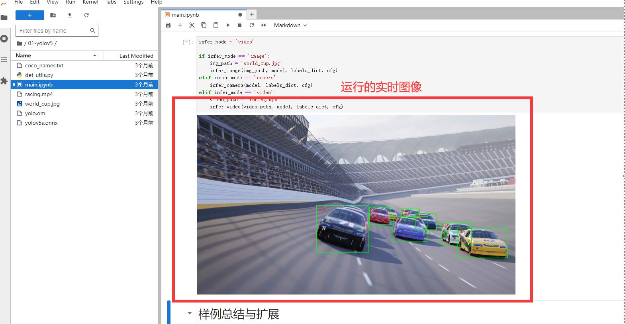This screenshot has width=625, height=324.
Task: Click the [*] cell execution prompt
Action: click(188, 42)
